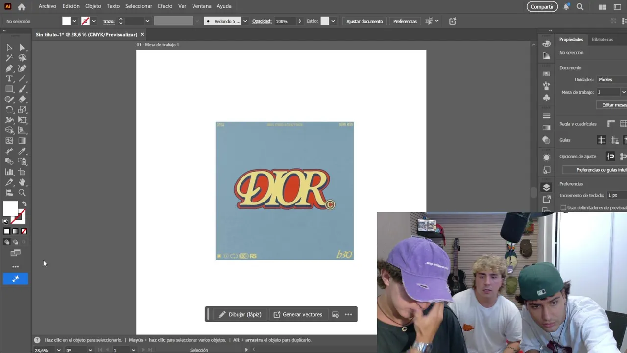Select the Eraser tool
The image size is (627, 353).
(22, 100)
